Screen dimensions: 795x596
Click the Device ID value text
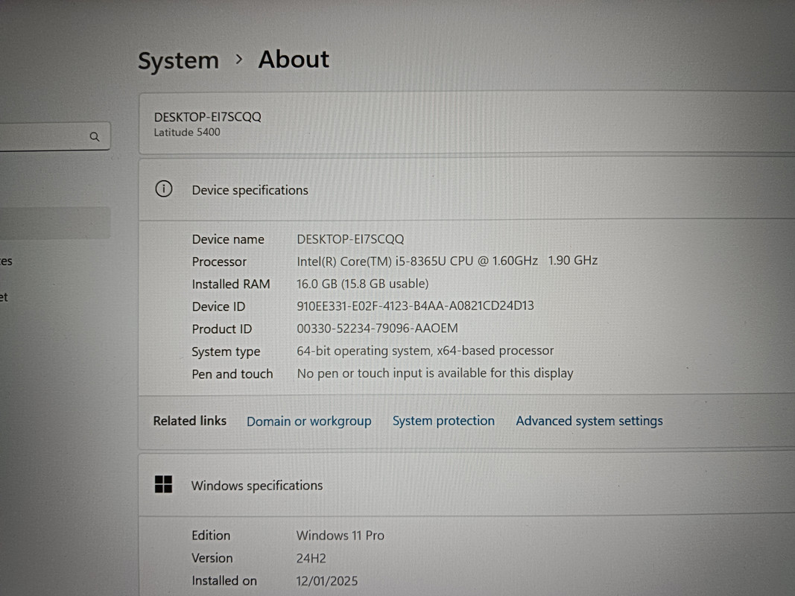pyautogui.click(x=415, y=306)
